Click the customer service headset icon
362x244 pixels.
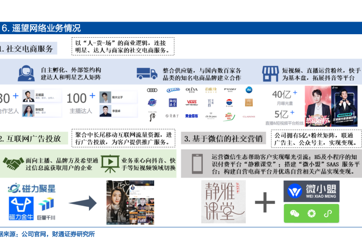[x=26, y=73]
